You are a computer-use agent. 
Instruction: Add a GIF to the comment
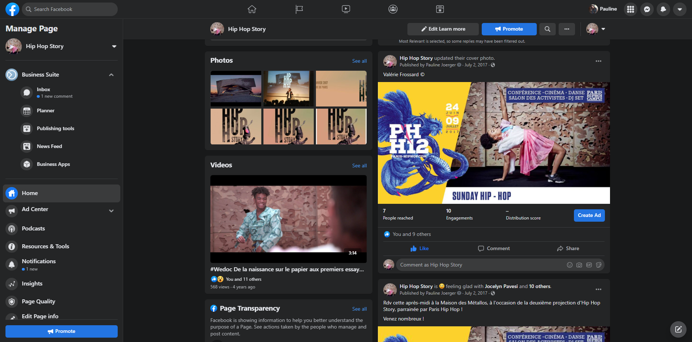coord(589,265)
